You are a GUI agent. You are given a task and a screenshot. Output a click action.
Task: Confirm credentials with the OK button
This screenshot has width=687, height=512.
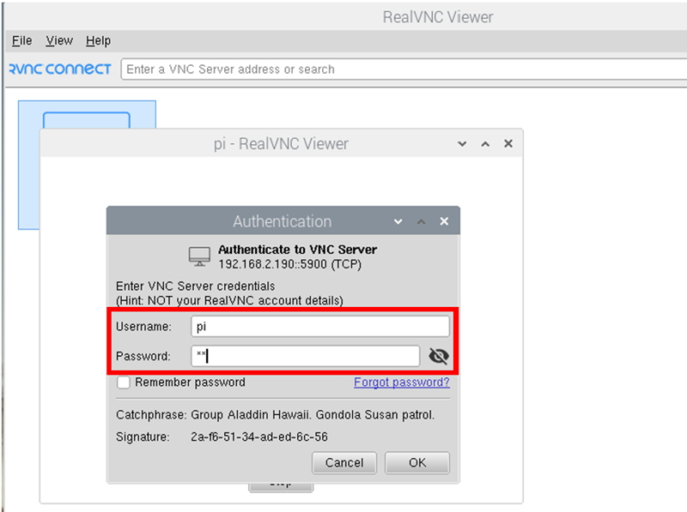(417, 462)
